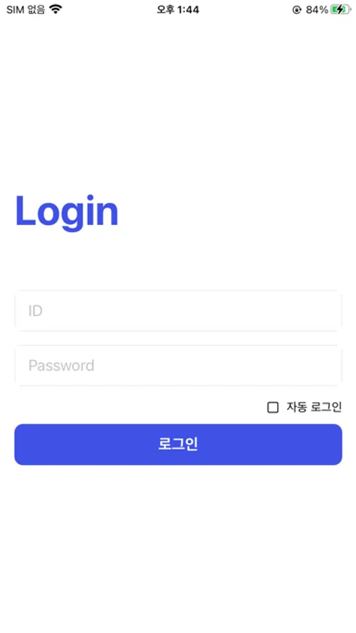The width and height of the screenshot is (356, 633).
Task: Click the ID placeholder text
Action: point(35,311)
